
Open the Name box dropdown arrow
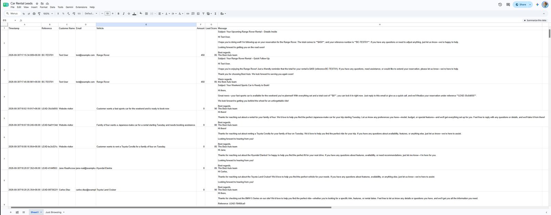point(15,20)
